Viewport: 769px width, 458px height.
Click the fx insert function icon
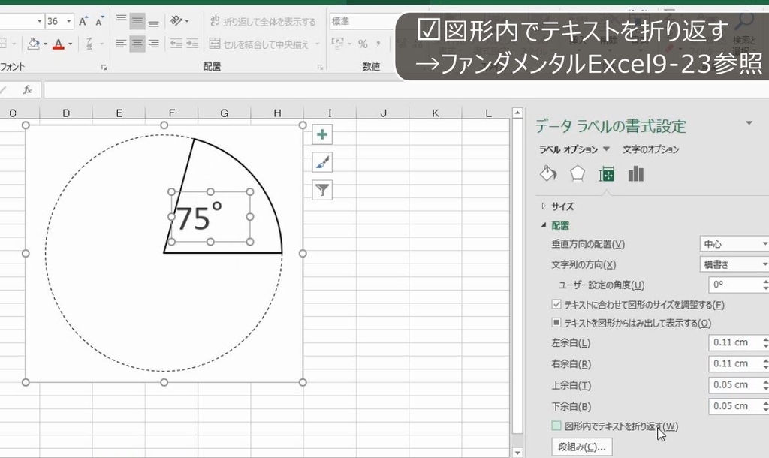pos(28,90)
